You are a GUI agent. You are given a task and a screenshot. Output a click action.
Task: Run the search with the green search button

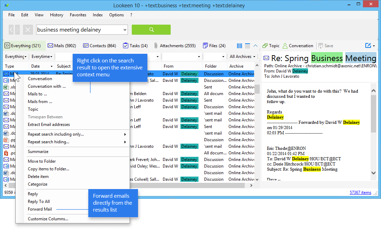tap(151, 29)
